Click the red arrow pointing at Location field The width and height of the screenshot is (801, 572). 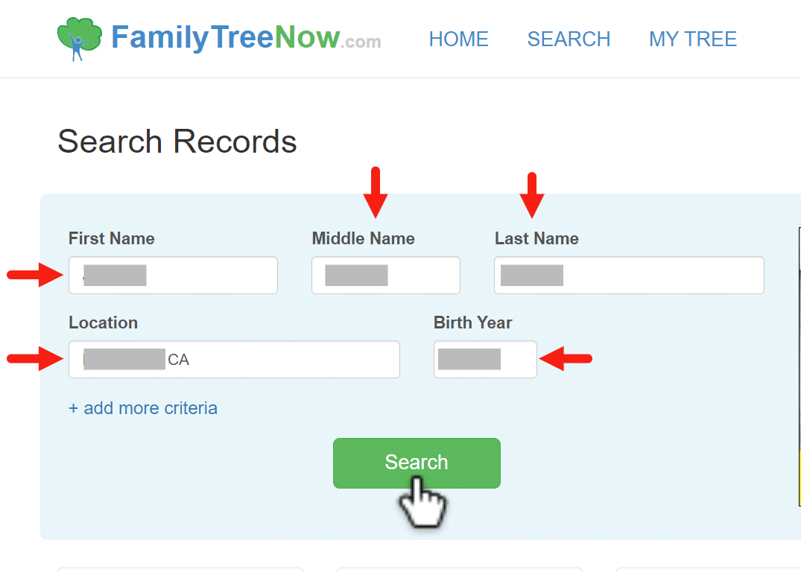pyautogui.click(x=34, y=360)
